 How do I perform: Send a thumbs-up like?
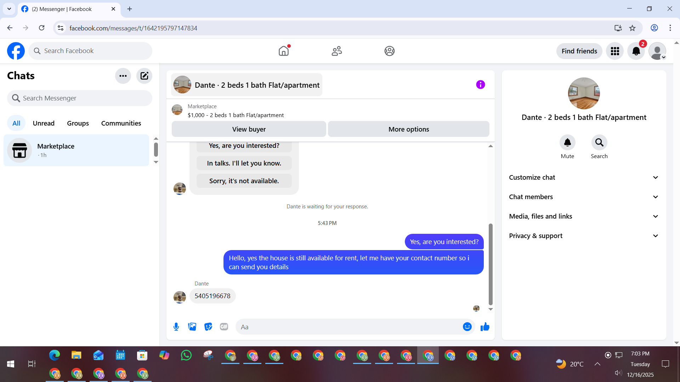click(x=485, y=327)
